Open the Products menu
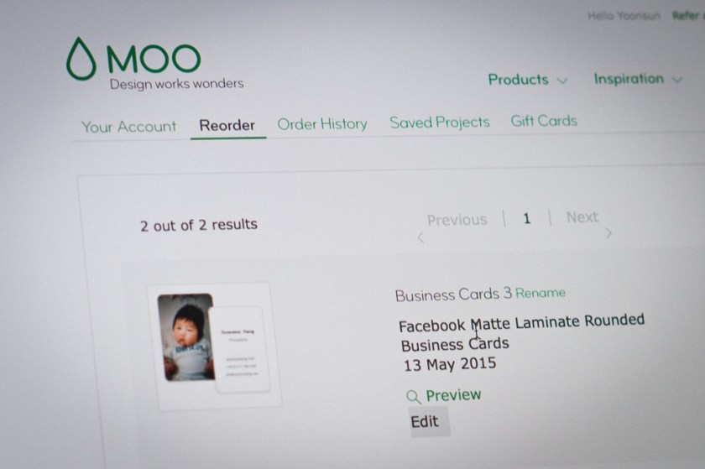 pos(518,80)
